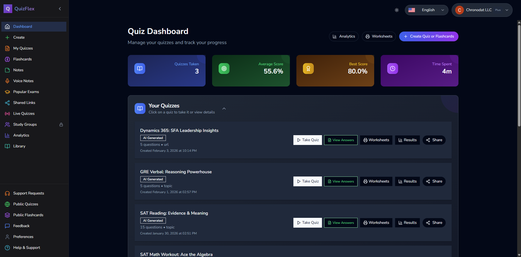Click the Live Quizzes broadcast icon
This screenshot has height=257, width=521.
coord(7,113)
